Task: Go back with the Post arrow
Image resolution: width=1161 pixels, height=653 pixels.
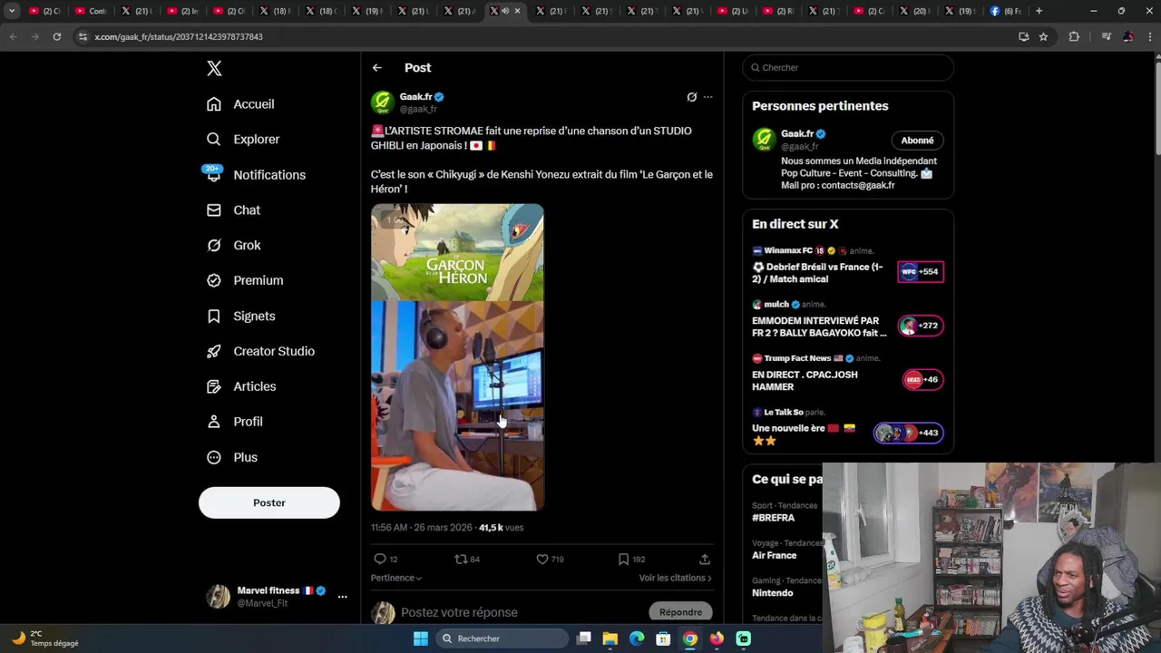Action: [x=377, y=68]
